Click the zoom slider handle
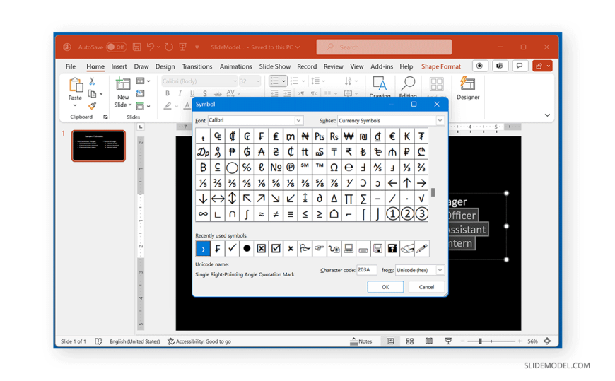The width and height of the screenshot is (615, 381). pos(480,341)
